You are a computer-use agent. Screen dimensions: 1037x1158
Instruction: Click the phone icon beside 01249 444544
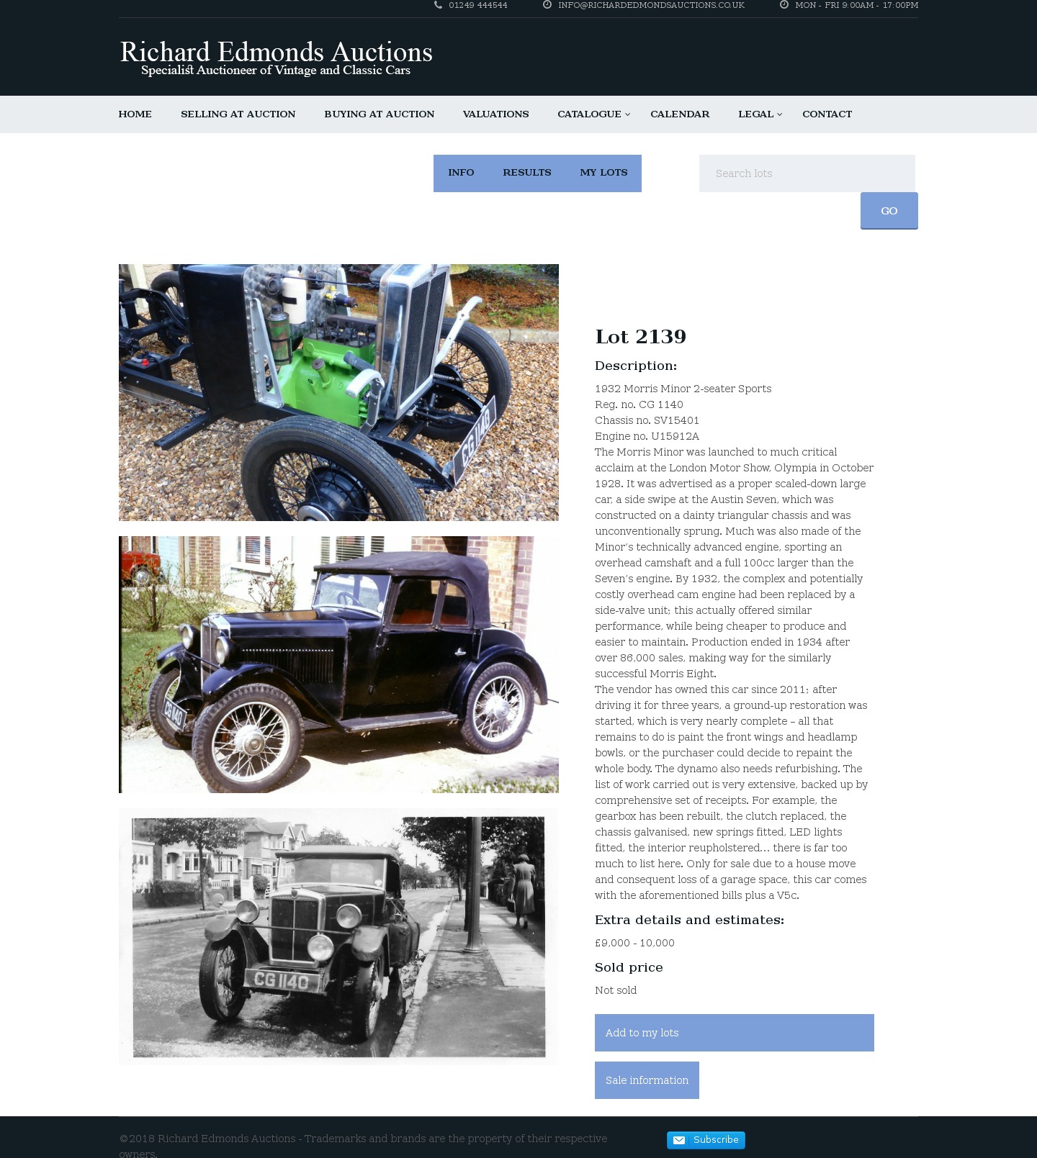coord(438,5)
